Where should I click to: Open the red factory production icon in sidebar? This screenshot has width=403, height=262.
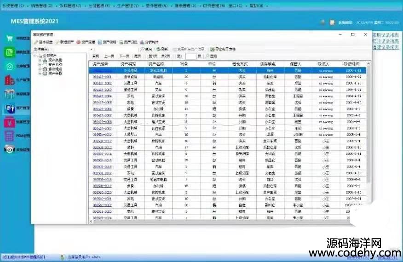[9, 80]
